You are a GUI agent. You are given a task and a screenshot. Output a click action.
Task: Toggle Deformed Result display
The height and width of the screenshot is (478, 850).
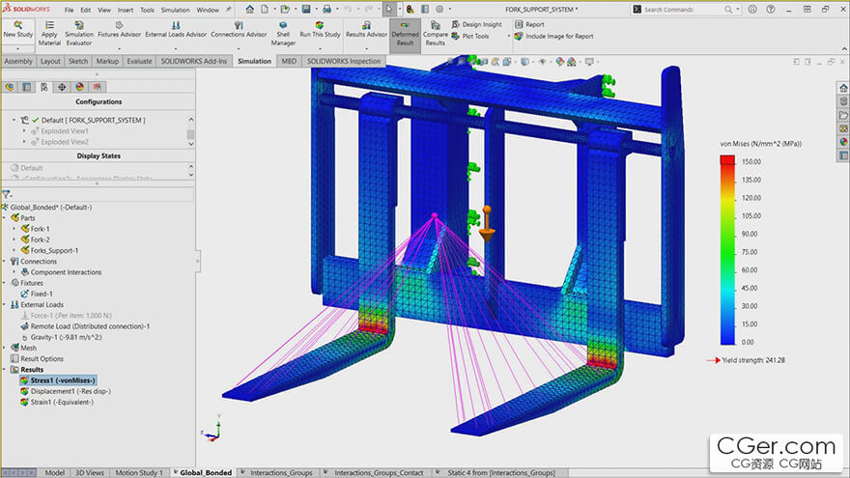(405, 34)
